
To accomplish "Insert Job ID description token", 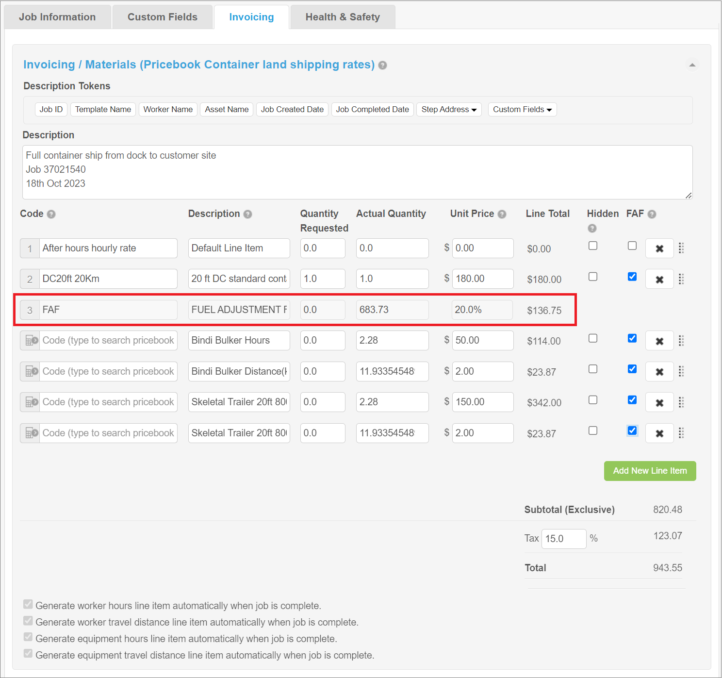I will (51, 110).
